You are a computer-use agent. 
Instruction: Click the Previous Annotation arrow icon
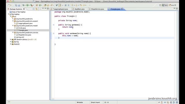77,5
